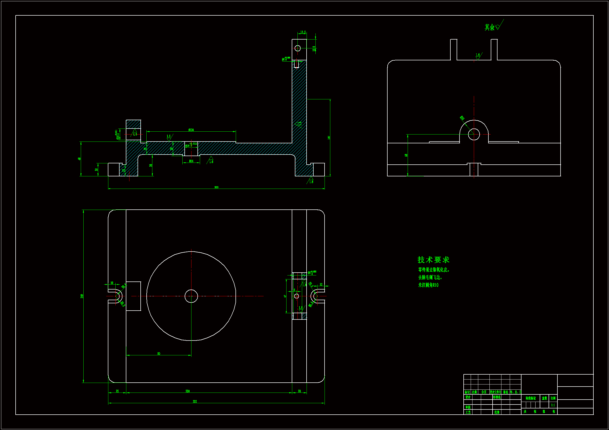
Task: Select the Ø24 dimension below center bore
Action: coord(191,161)
